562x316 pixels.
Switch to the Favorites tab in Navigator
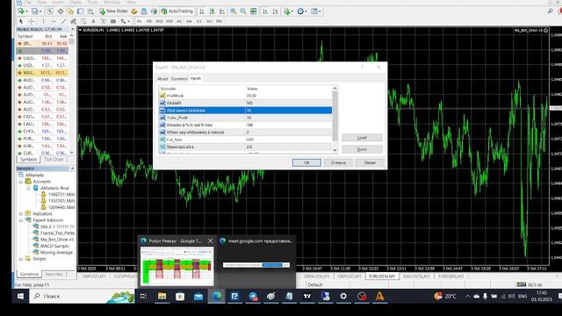click(x=54, y=274)
